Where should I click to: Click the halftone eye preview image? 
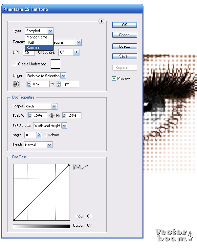tap(170, 113)
